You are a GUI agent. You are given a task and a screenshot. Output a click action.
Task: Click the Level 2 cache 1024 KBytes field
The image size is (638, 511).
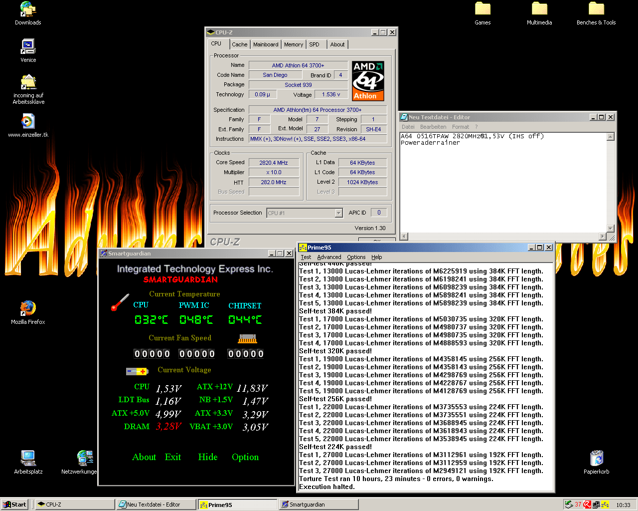(362, 182)
